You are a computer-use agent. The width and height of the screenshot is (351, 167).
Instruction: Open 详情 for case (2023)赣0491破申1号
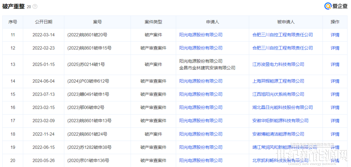click(335, 94)
